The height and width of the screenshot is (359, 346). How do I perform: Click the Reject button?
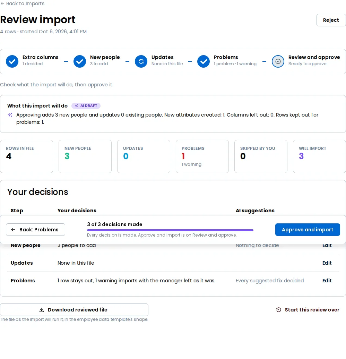[331, 20]
